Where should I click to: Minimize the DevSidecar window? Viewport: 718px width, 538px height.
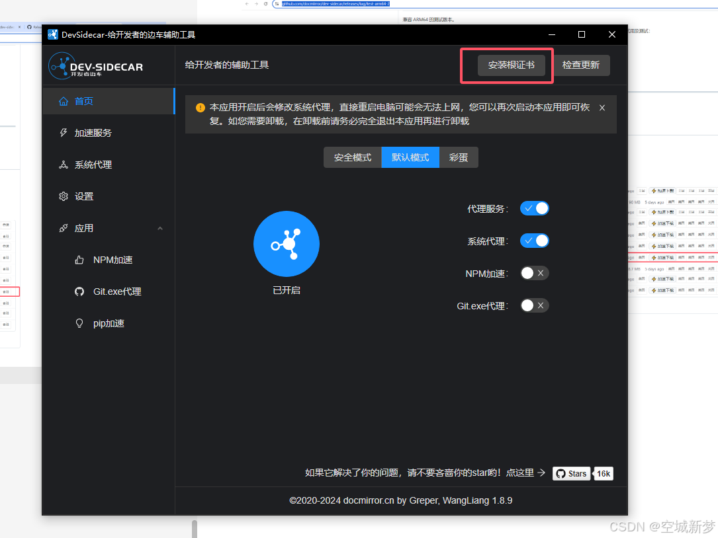[552, 35]
